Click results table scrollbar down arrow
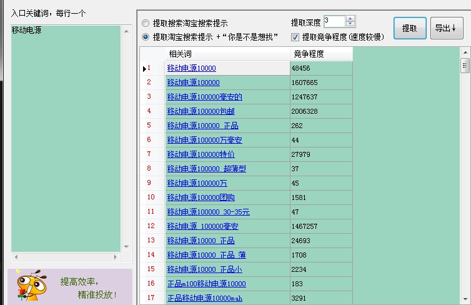This screenshot has width=471, height=305. pyautogui.click(x=465, y=299)
